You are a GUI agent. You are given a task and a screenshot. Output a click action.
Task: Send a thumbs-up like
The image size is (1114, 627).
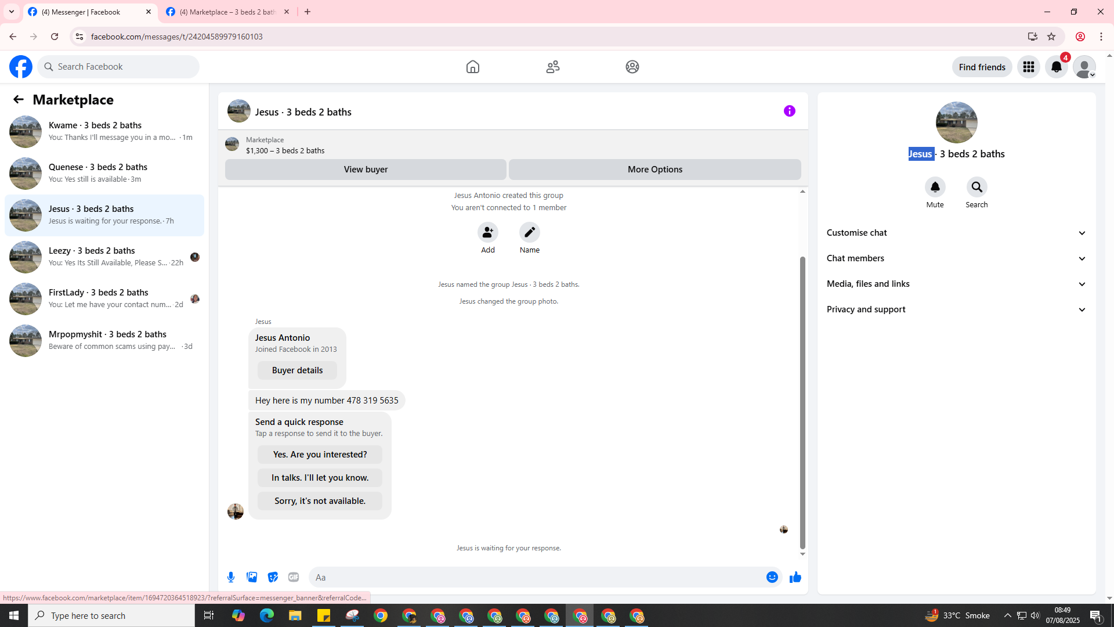coord(795,577)
